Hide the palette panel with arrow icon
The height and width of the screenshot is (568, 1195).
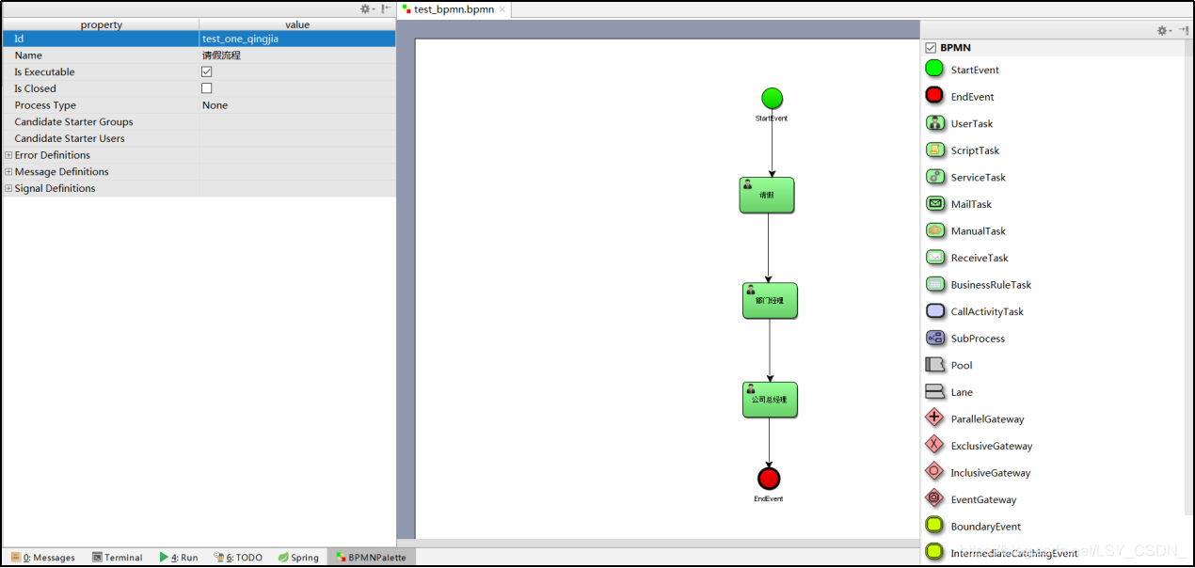(1184, 30)
